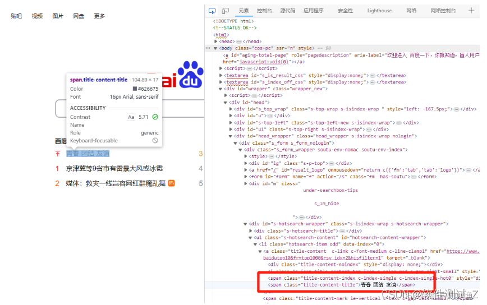Expand div id lg node
Screen dimensions: 487x305
point(246,163)
